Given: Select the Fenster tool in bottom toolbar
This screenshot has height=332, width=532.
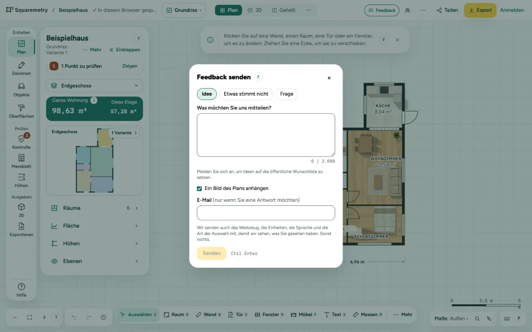Looking at the screenshot, I should pyautogui.click(x=270, y=315).
